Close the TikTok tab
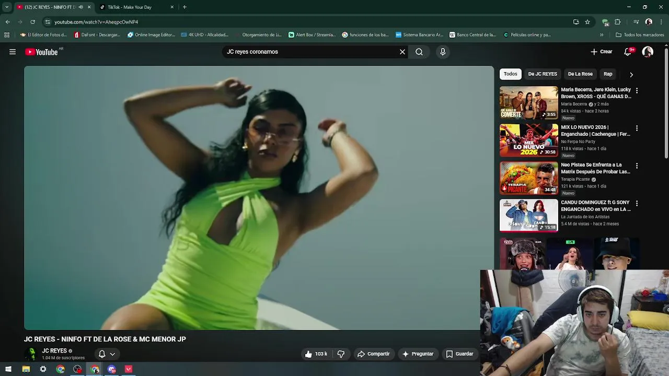This screenshot has width=669, height=376. [x=172, y=7]
